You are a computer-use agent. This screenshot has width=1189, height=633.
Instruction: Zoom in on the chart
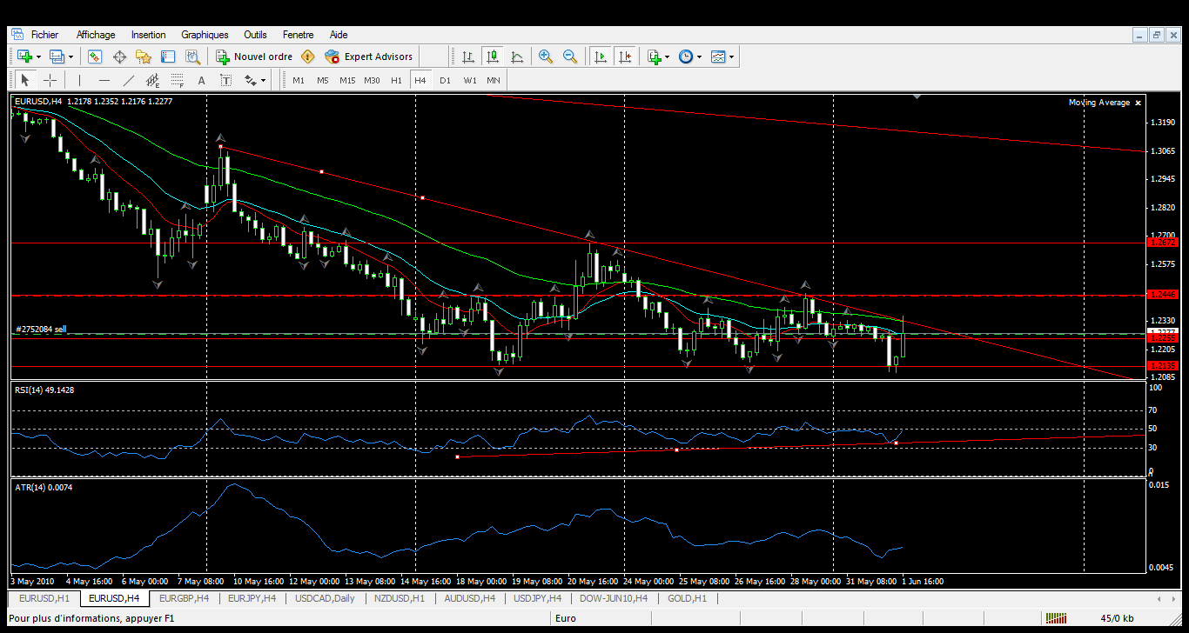(x=546, y=57)
